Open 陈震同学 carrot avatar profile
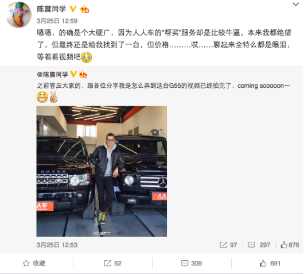Screen dimensions: 304x274 18,14
